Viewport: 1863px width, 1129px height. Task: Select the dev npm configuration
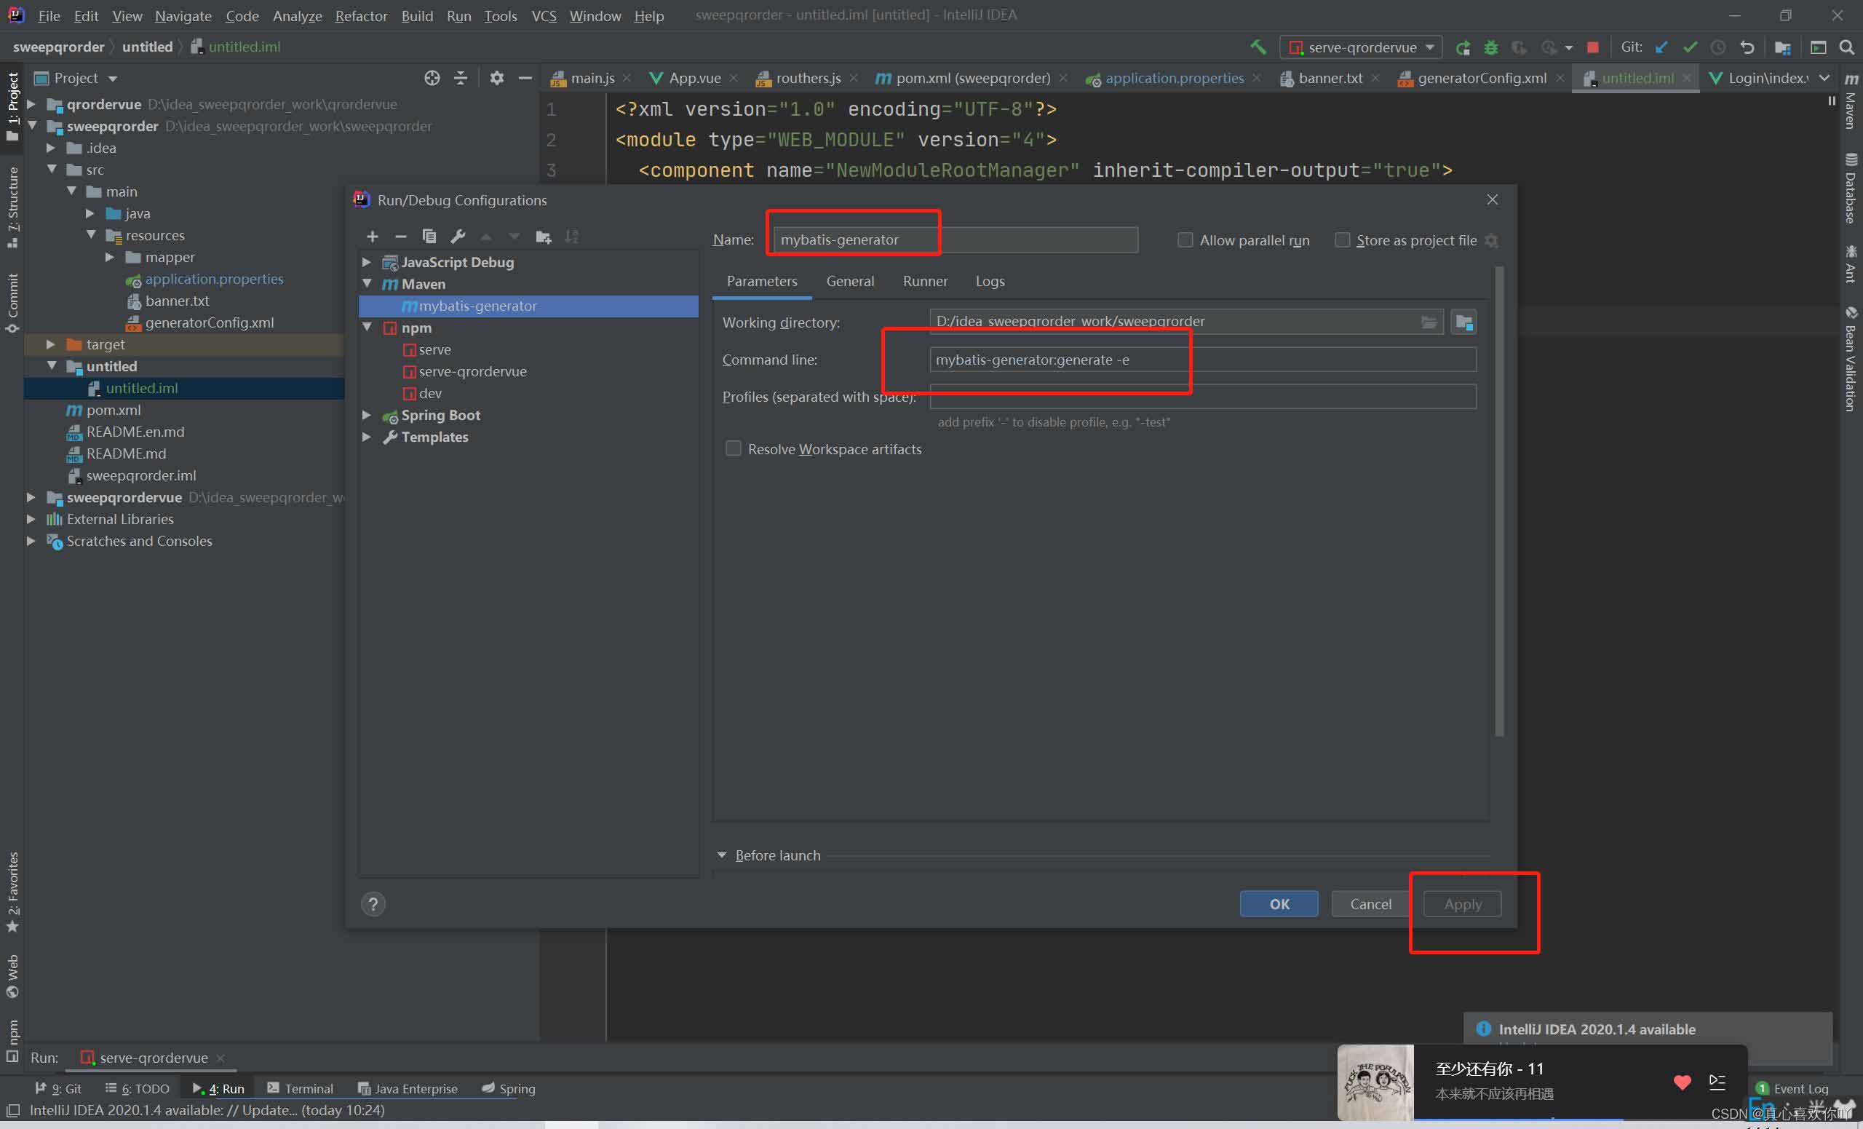coord(422,393)
